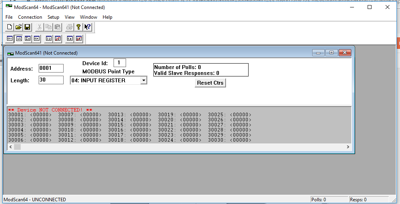400x204 pixels.
Task: Click the Device NOT CONNECTED message
Action: tap(50, 110)
